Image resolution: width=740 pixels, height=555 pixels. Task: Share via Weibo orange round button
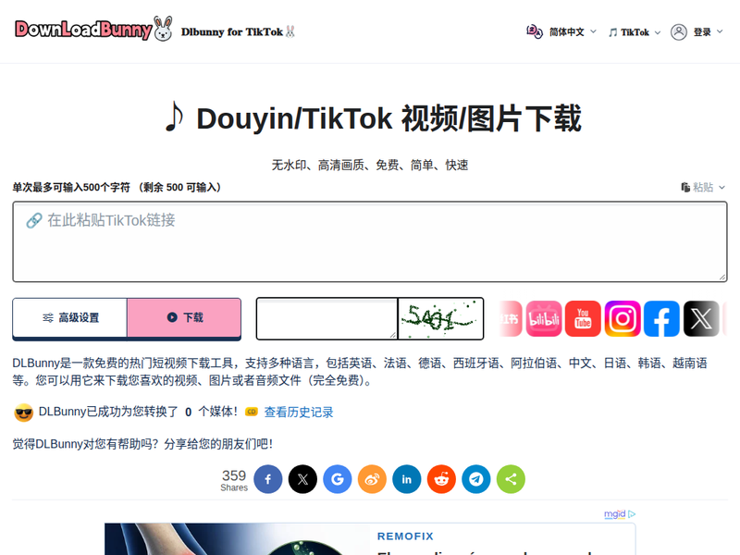(x=372, y=479)
